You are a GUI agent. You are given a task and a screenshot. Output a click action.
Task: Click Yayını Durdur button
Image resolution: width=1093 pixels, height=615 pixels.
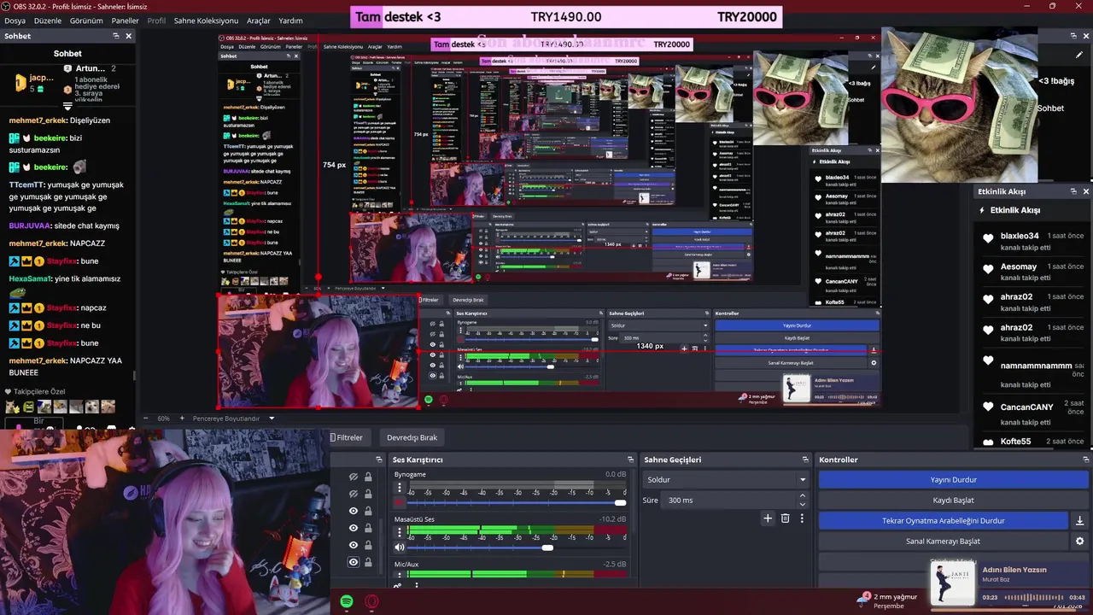point(953,480)
